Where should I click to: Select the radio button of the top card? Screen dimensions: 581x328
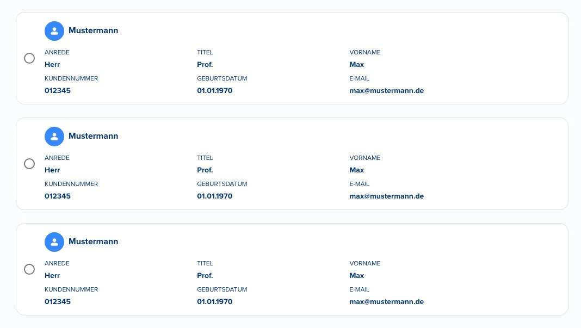29,58
